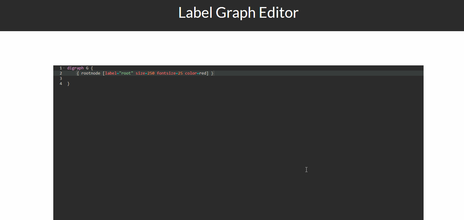The height and width of the screenshot is (220, 464).
Task: Click the size=250 attribute
Action: tap(145, 73)
